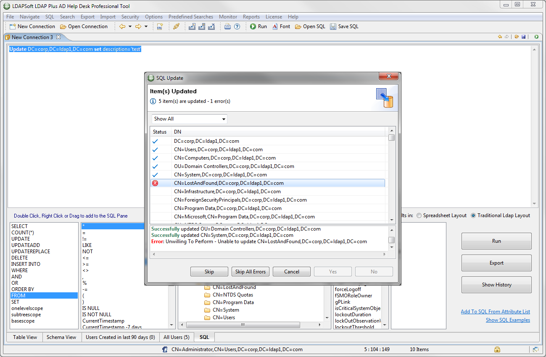
Task: Click the lock icon in status bar
Action: coord(497,349)
